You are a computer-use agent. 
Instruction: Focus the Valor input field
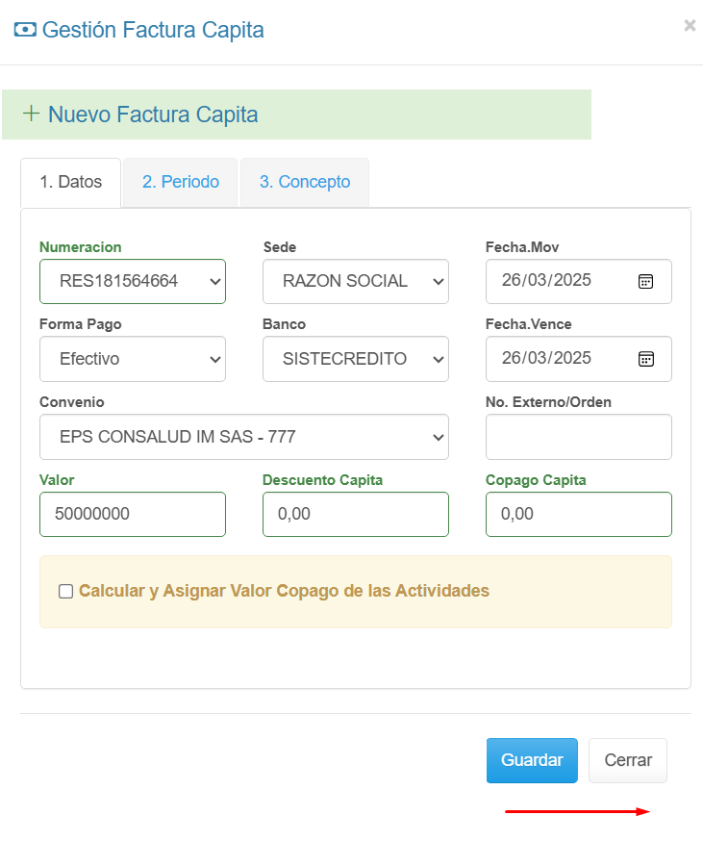(x=133, y=515)
